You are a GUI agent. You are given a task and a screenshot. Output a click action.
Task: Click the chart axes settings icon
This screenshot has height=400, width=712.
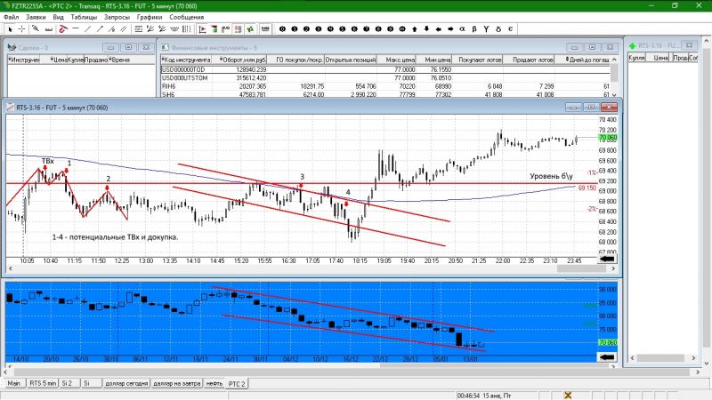[203, 29]
